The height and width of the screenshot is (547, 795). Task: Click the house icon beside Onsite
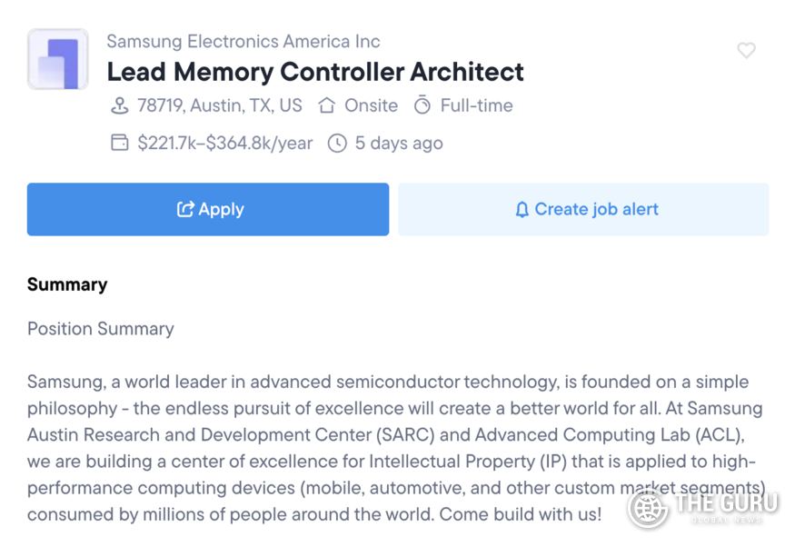326,105
